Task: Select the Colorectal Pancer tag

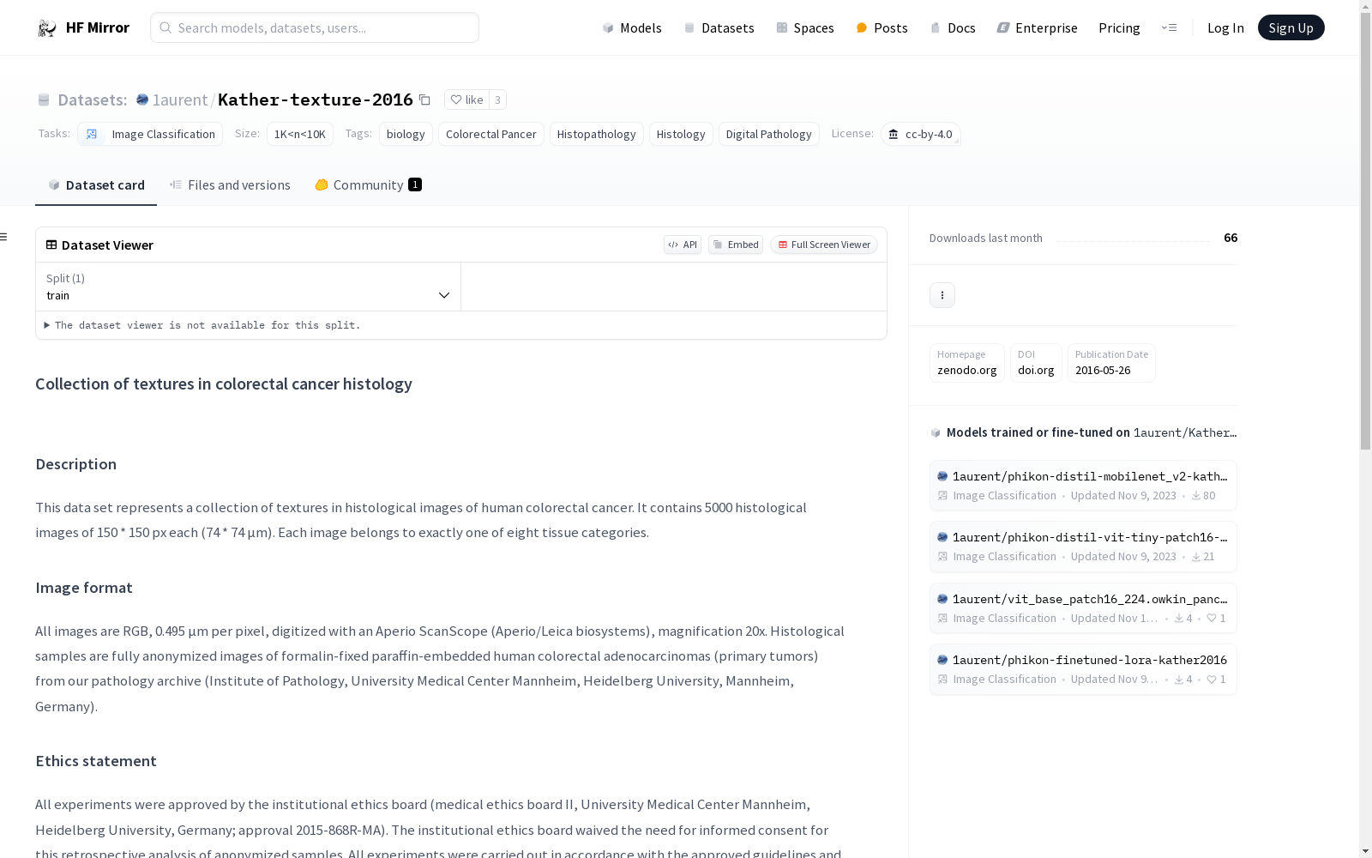Action: pos(491,134)
